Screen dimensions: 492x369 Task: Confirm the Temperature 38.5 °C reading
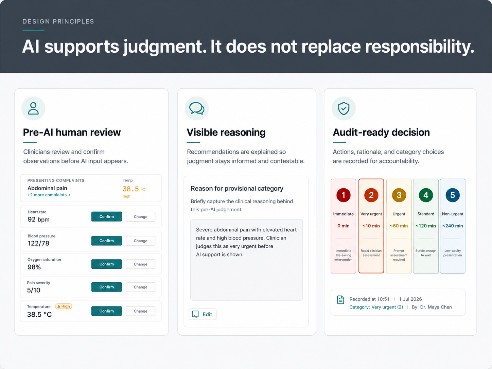coord(106,311)
